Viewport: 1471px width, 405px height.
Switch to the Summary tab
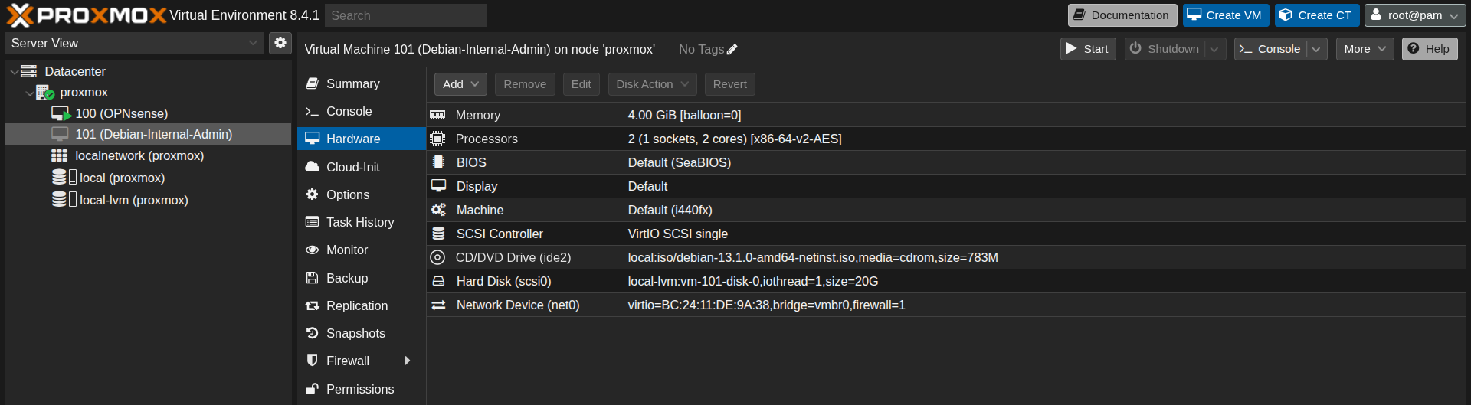pyautogui.click(x=352, y=83)
